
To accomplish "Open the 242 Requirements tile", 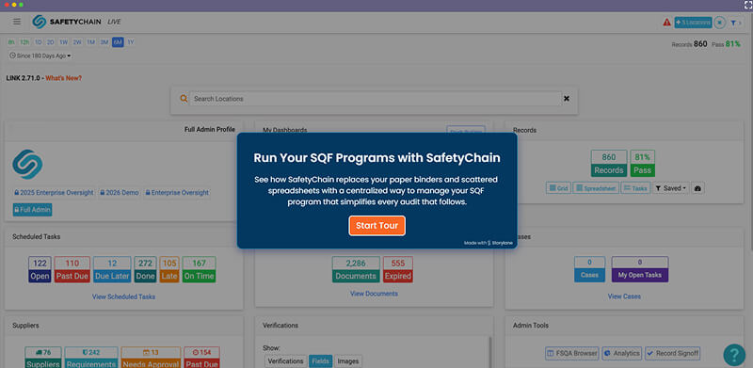I will click(x=91, y=358).
